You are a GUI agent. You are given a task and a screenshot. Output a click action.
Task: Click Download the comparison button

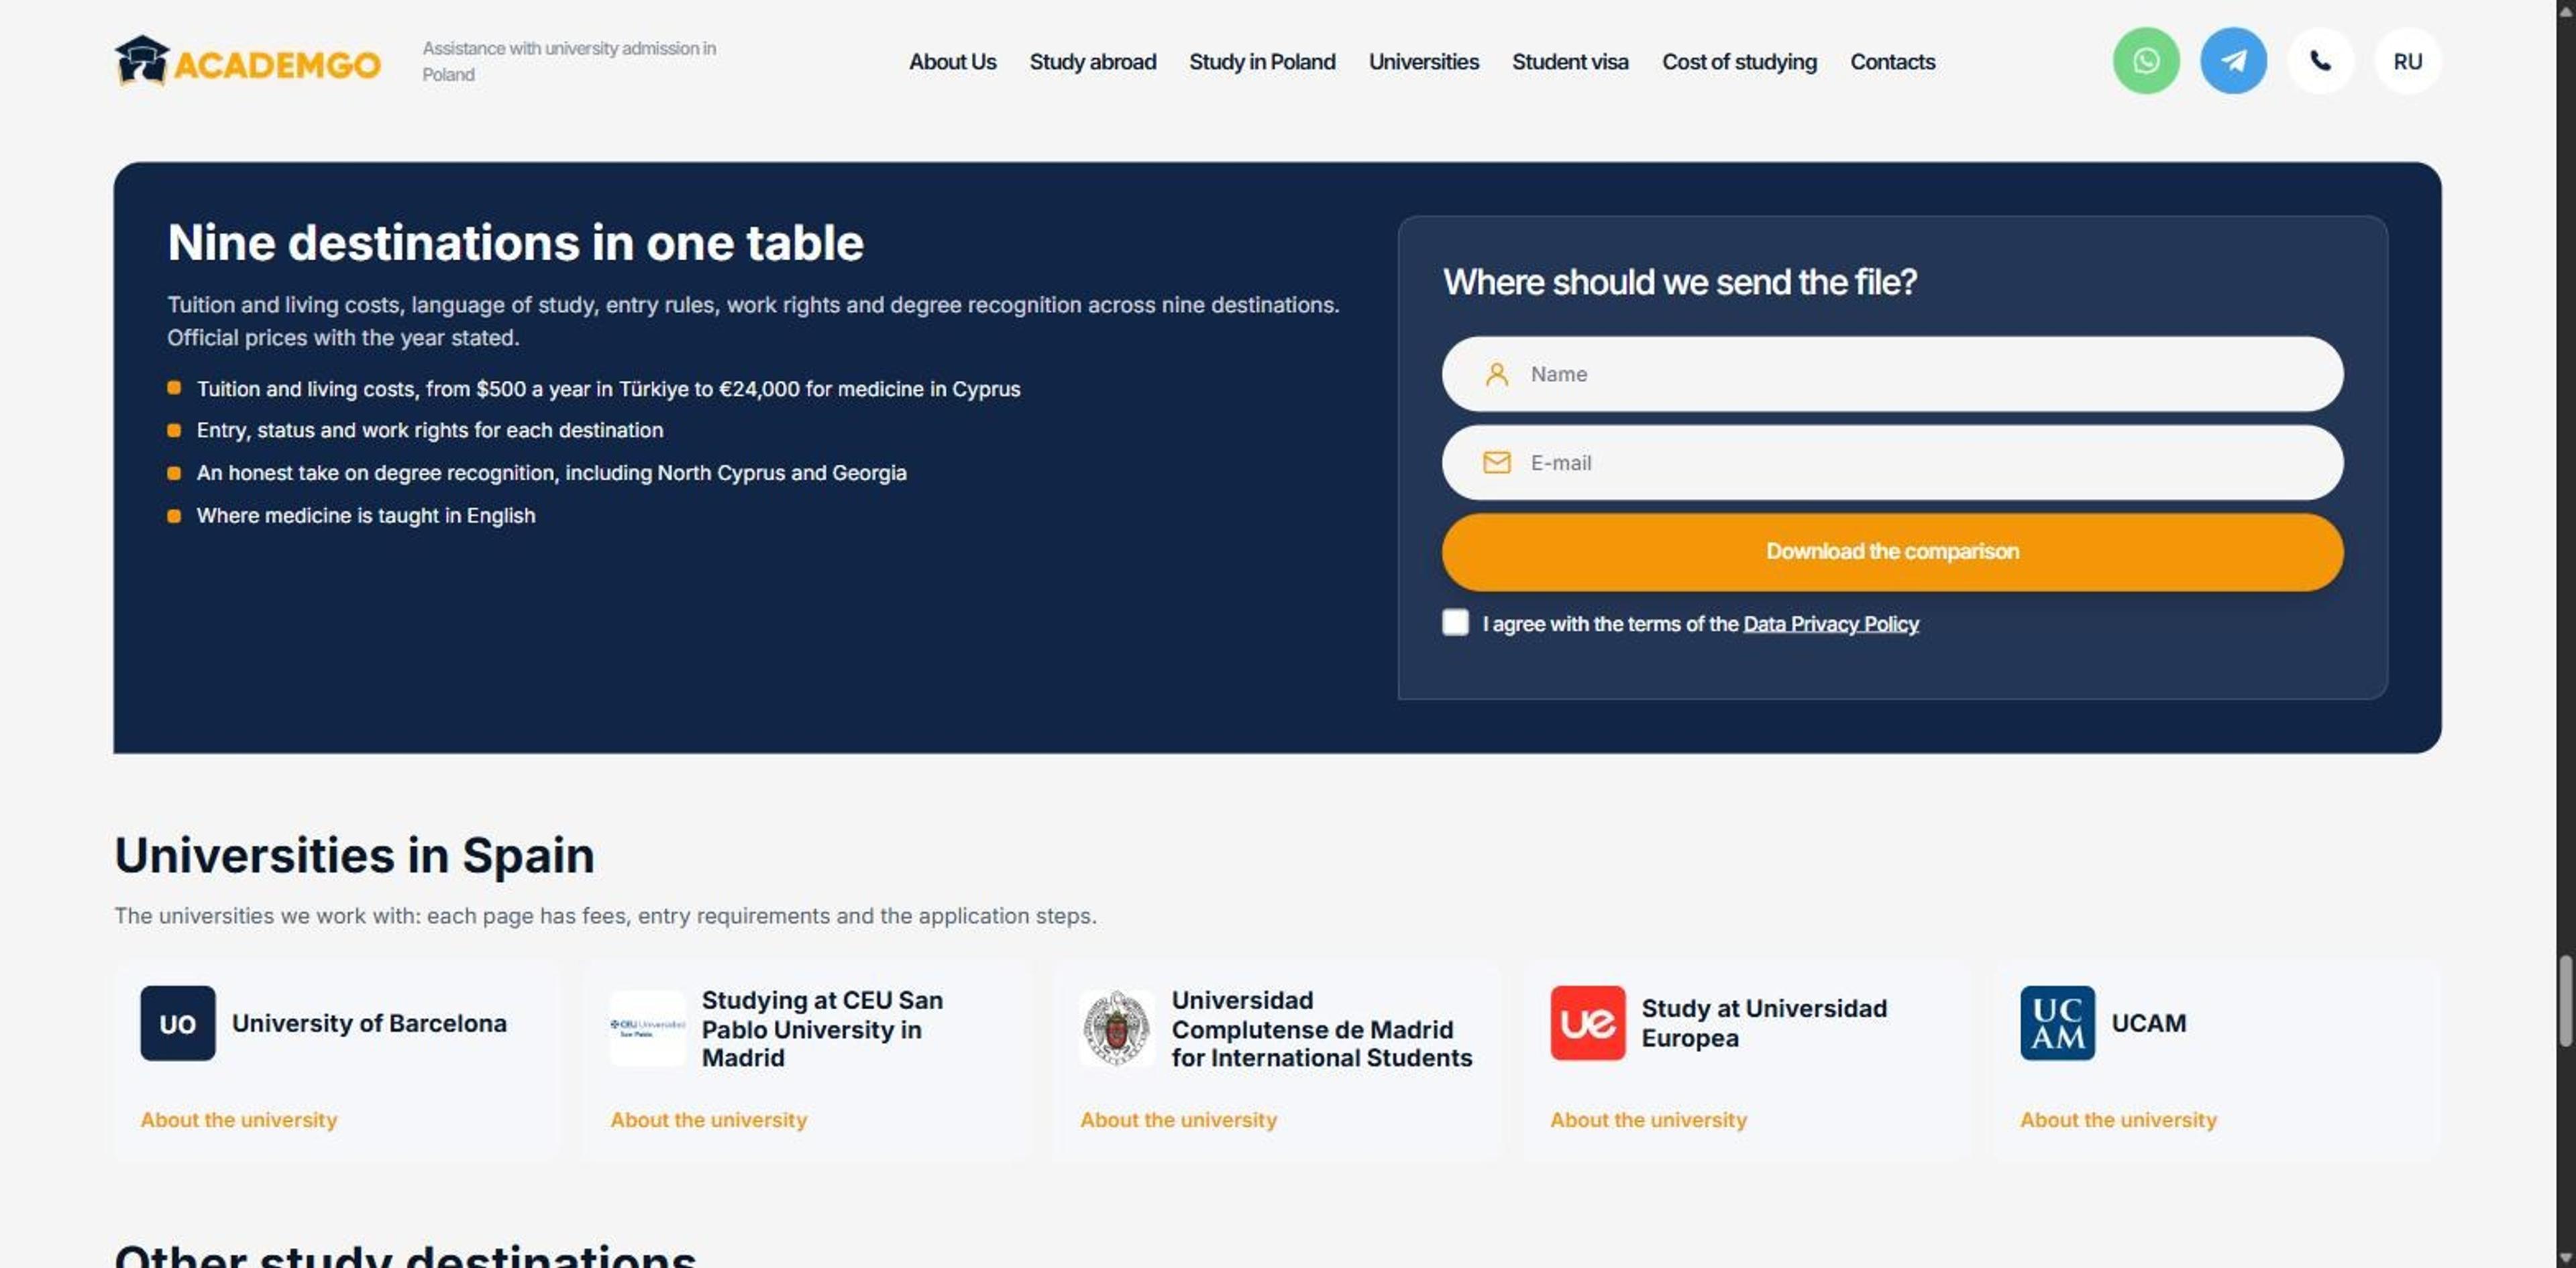[1892, 552]
